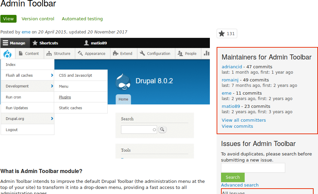Screen dimensions: 318x194
Task: Click the magnifier search icon in screenshot
Action: pyautogui.click(x=162, y=129)
